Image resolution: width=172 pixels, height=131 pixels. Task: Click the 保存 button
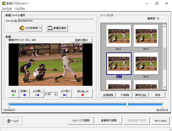(x=158, y=95)
